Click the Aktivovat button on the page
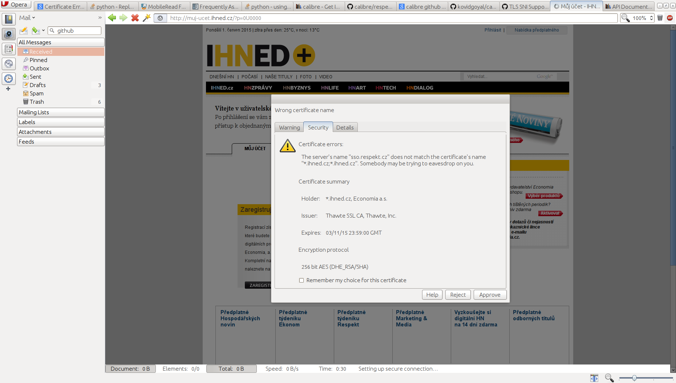This screenshot has width=676, height=383. click(x=550, y=213)
